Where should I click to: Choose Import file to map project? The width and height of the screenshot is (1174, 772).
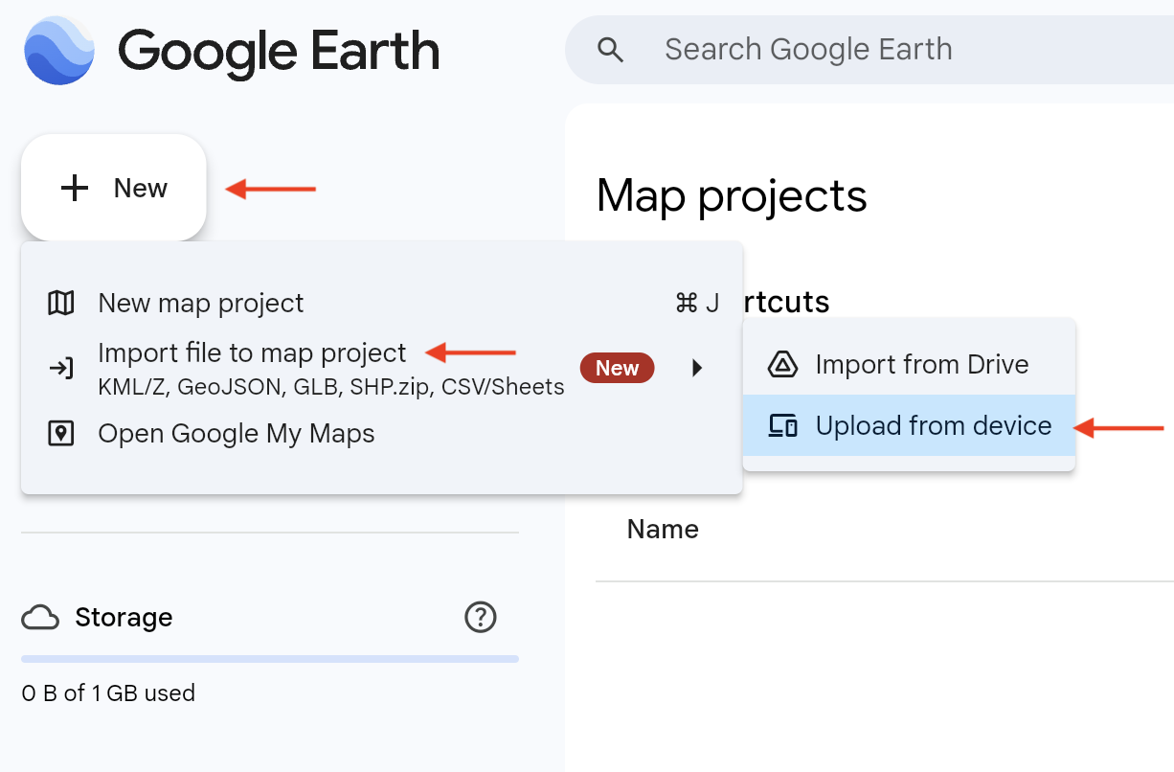pyautogui.click(x=381, y=368)
